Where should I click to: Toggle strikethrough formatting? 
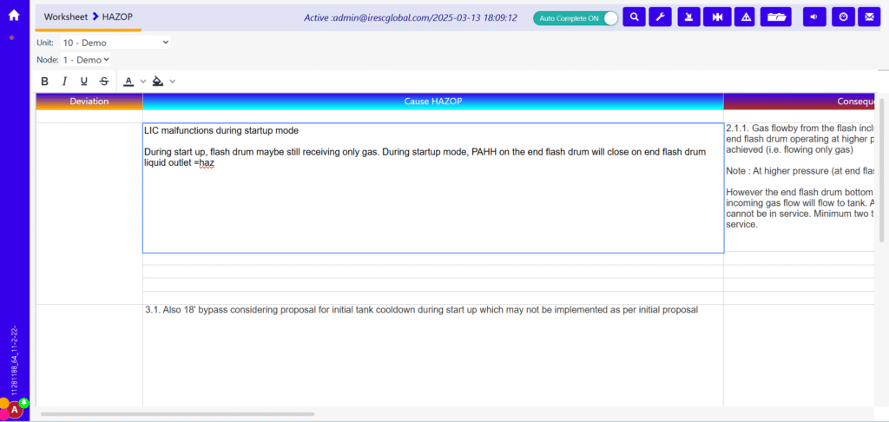click(x=104, y=82)
